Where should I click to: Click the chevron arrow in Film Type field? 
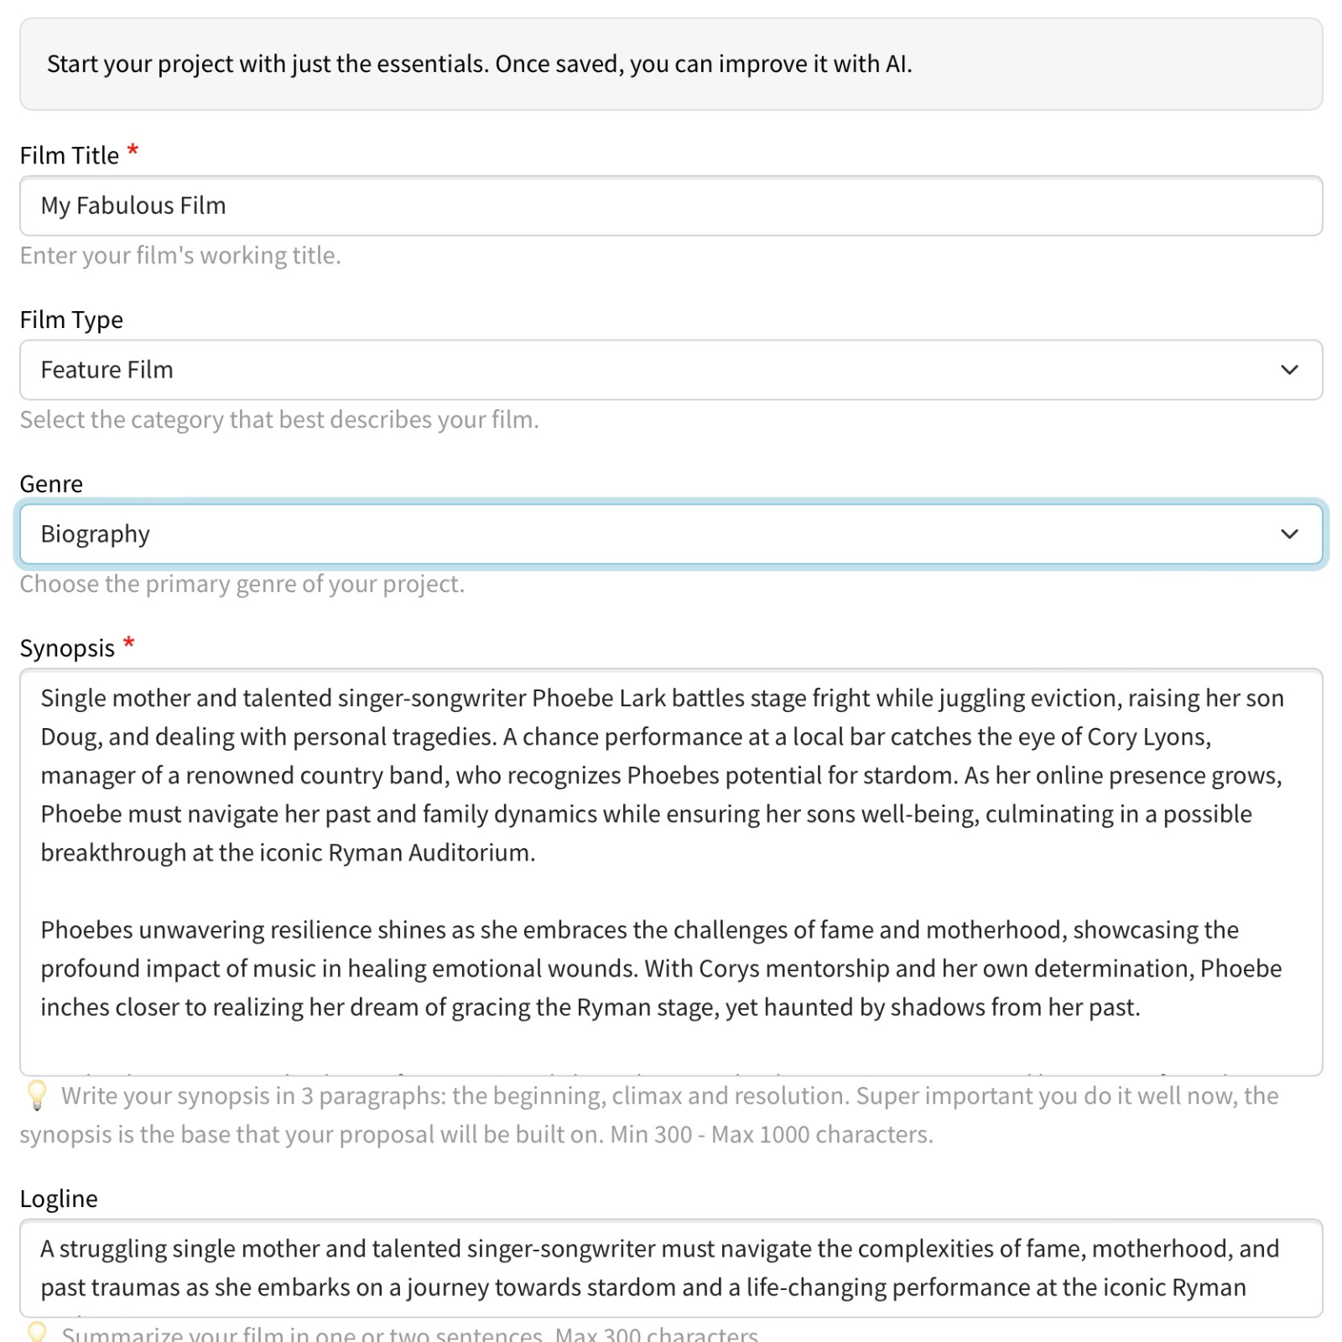click(1289, 370)
